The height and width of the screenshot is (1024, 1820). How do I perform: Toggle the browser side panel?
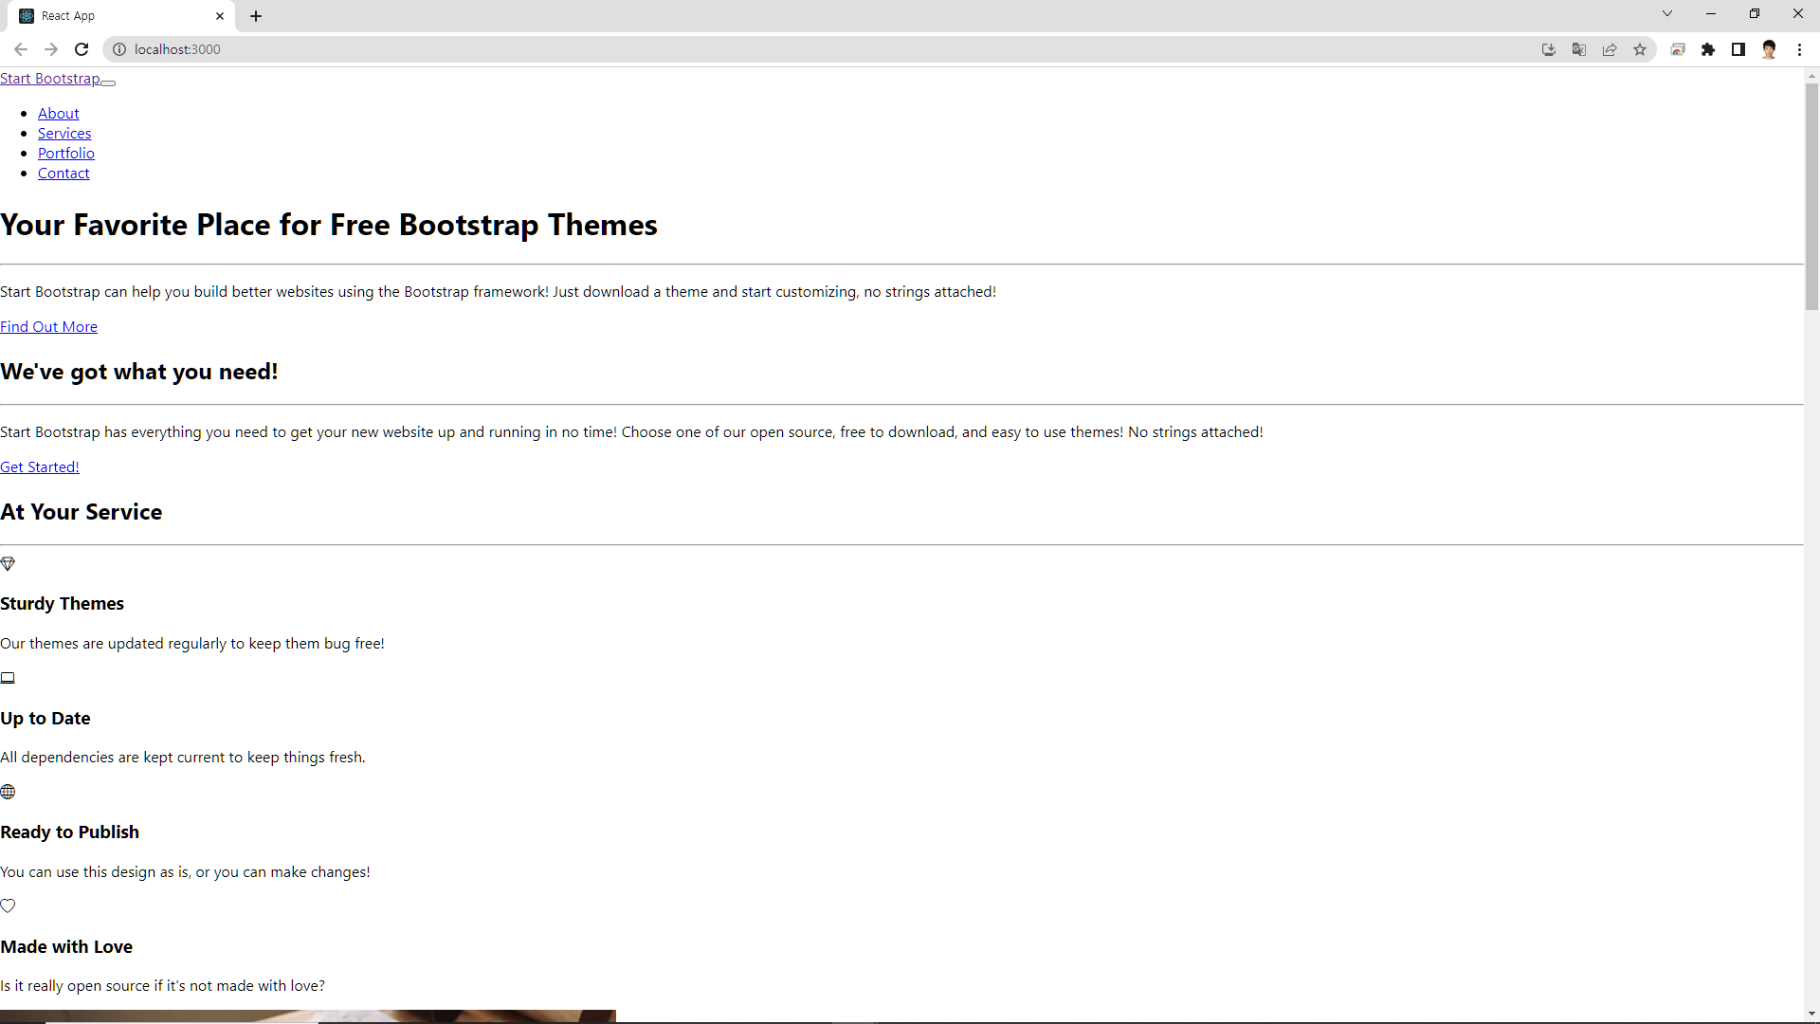click(x=1738, y=49)
